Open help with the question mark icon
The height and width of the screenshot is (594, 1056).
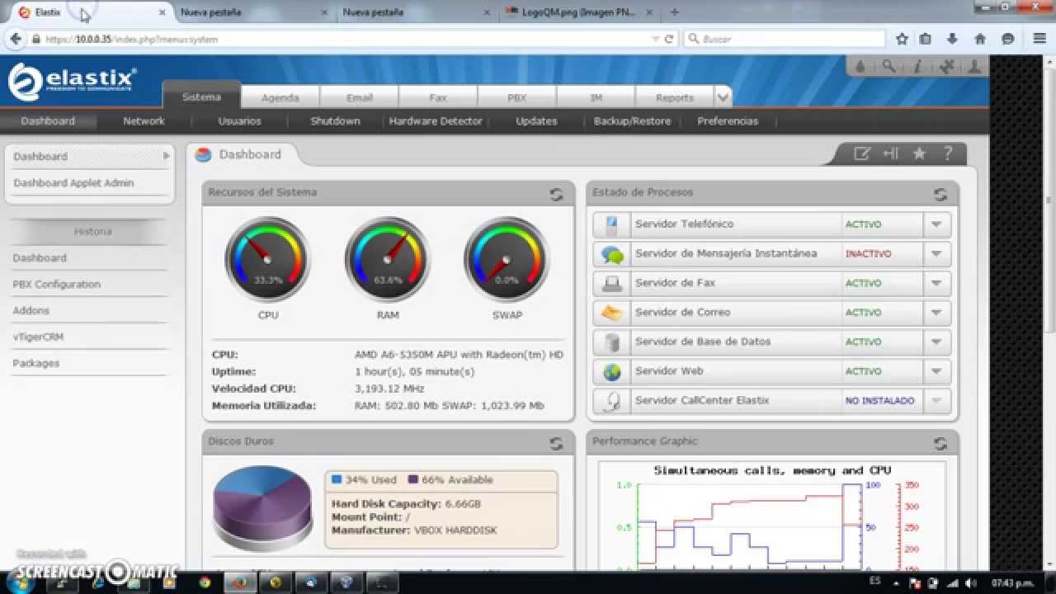tap(948, 153)
